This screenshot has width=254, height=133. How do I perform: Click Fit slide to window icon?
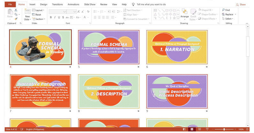point(247,129)
